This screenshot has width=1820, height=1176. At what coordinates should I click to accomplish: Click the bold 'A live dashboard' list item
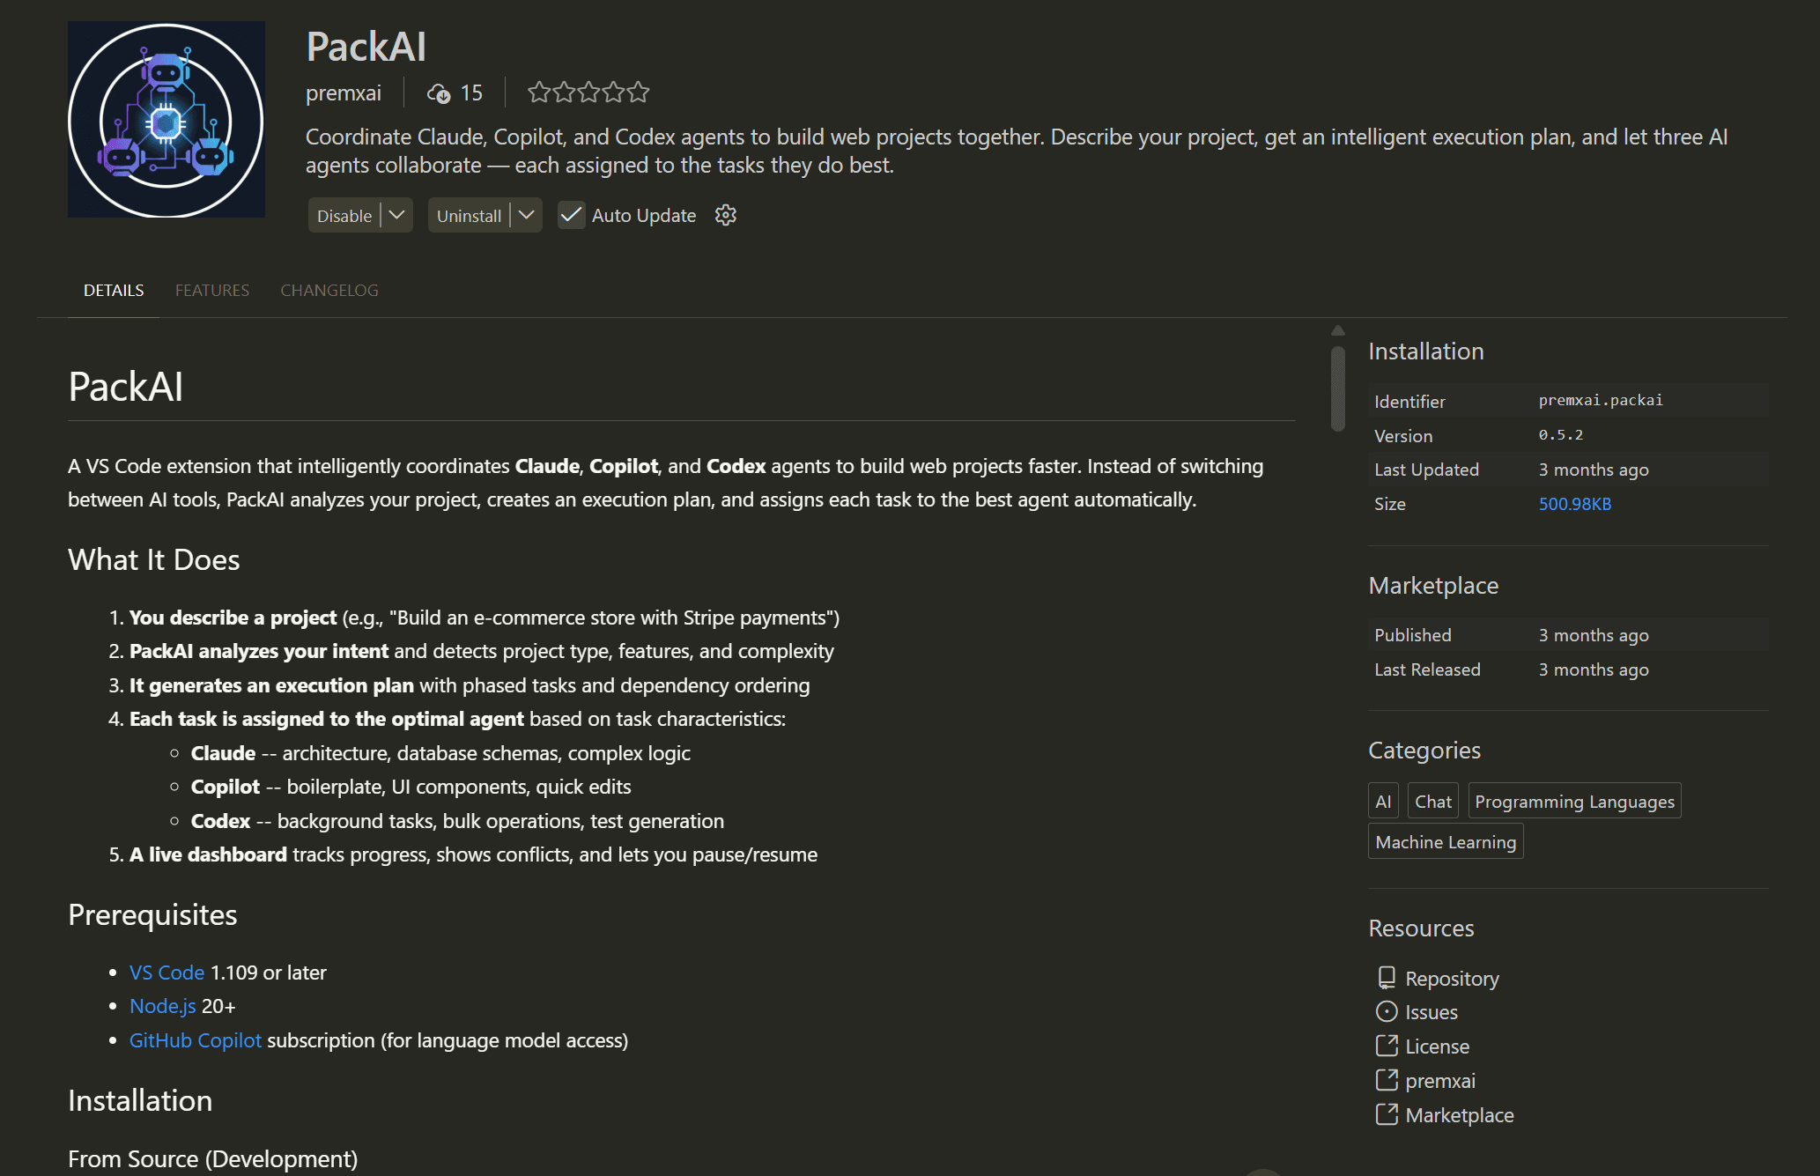(208, 854)
